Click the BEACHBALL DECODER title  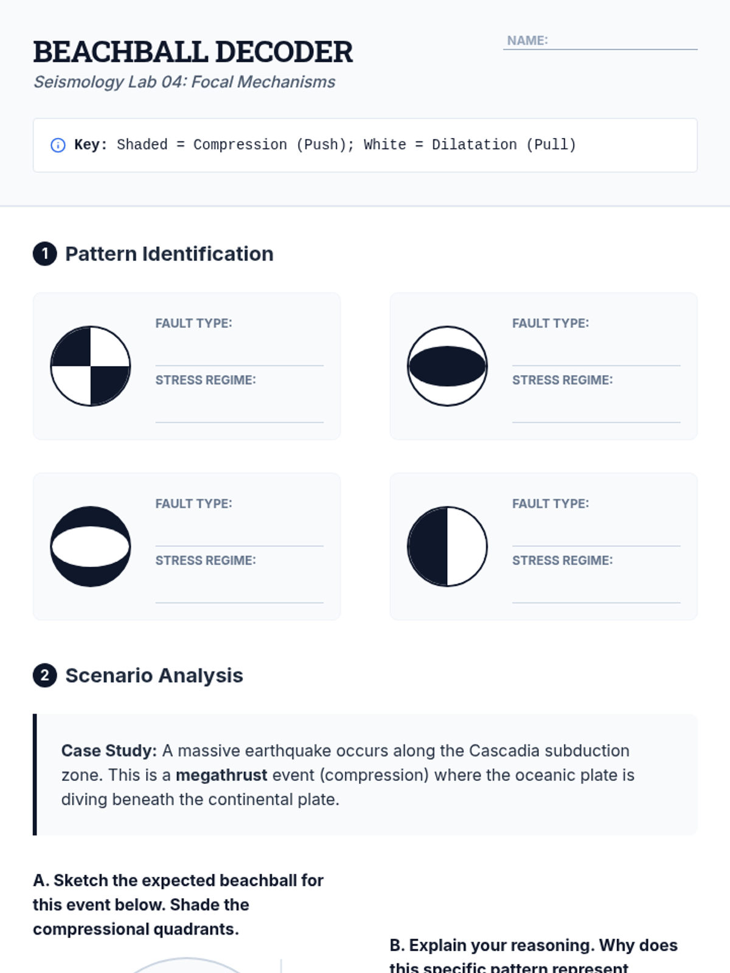pos(193,52)
